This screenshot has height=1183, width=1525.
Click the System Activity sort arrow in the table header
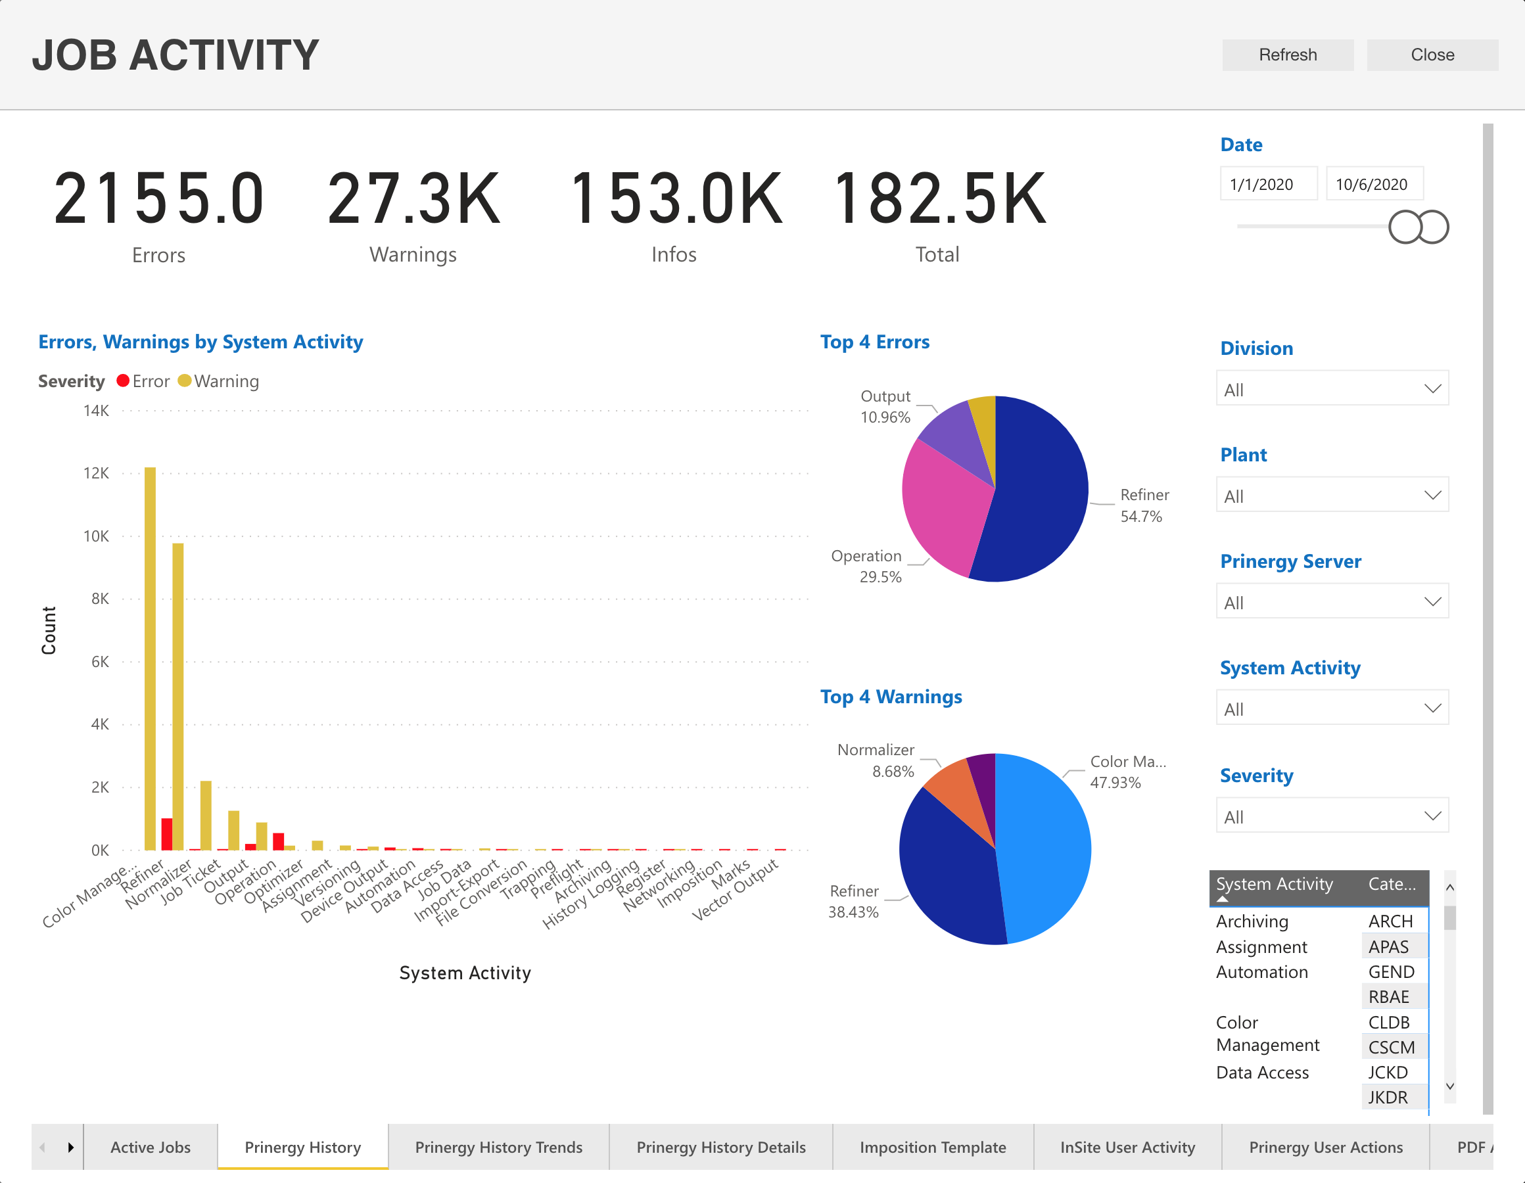click(x=1222, y=900)
